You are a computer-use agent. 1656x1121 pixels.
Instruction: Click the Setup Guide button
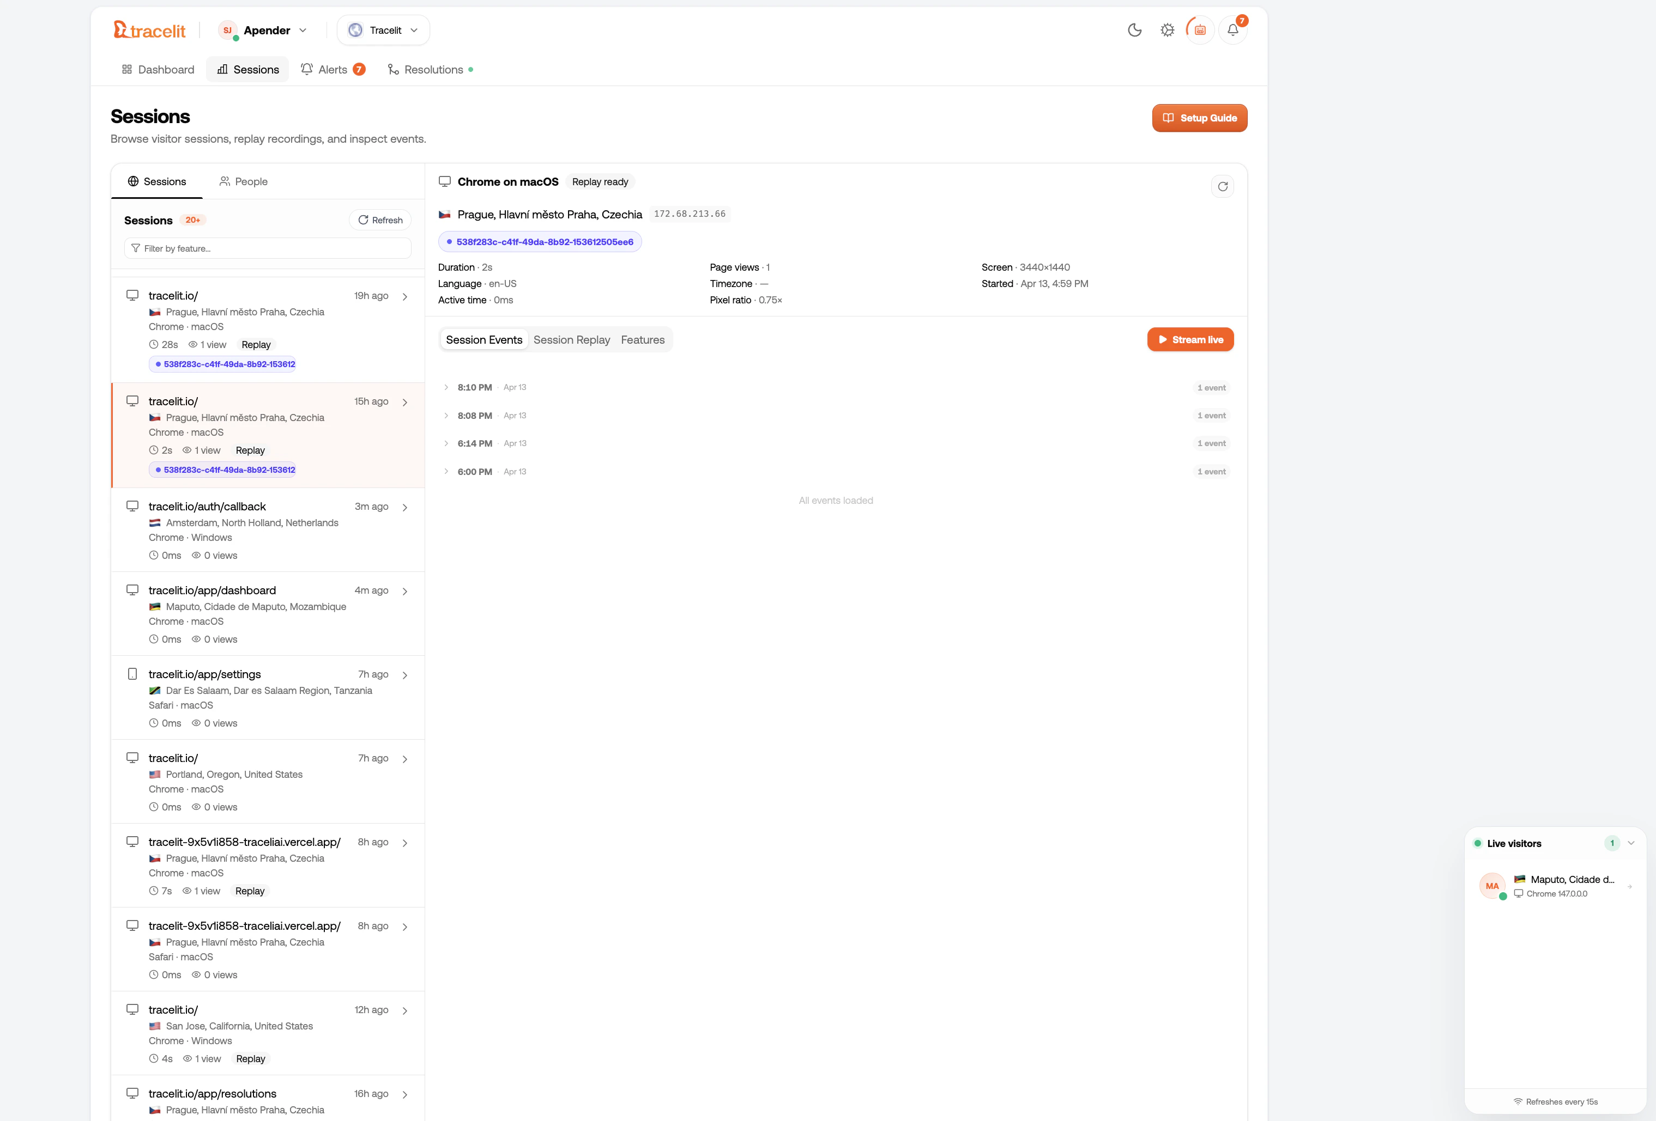click(1200, 118)
